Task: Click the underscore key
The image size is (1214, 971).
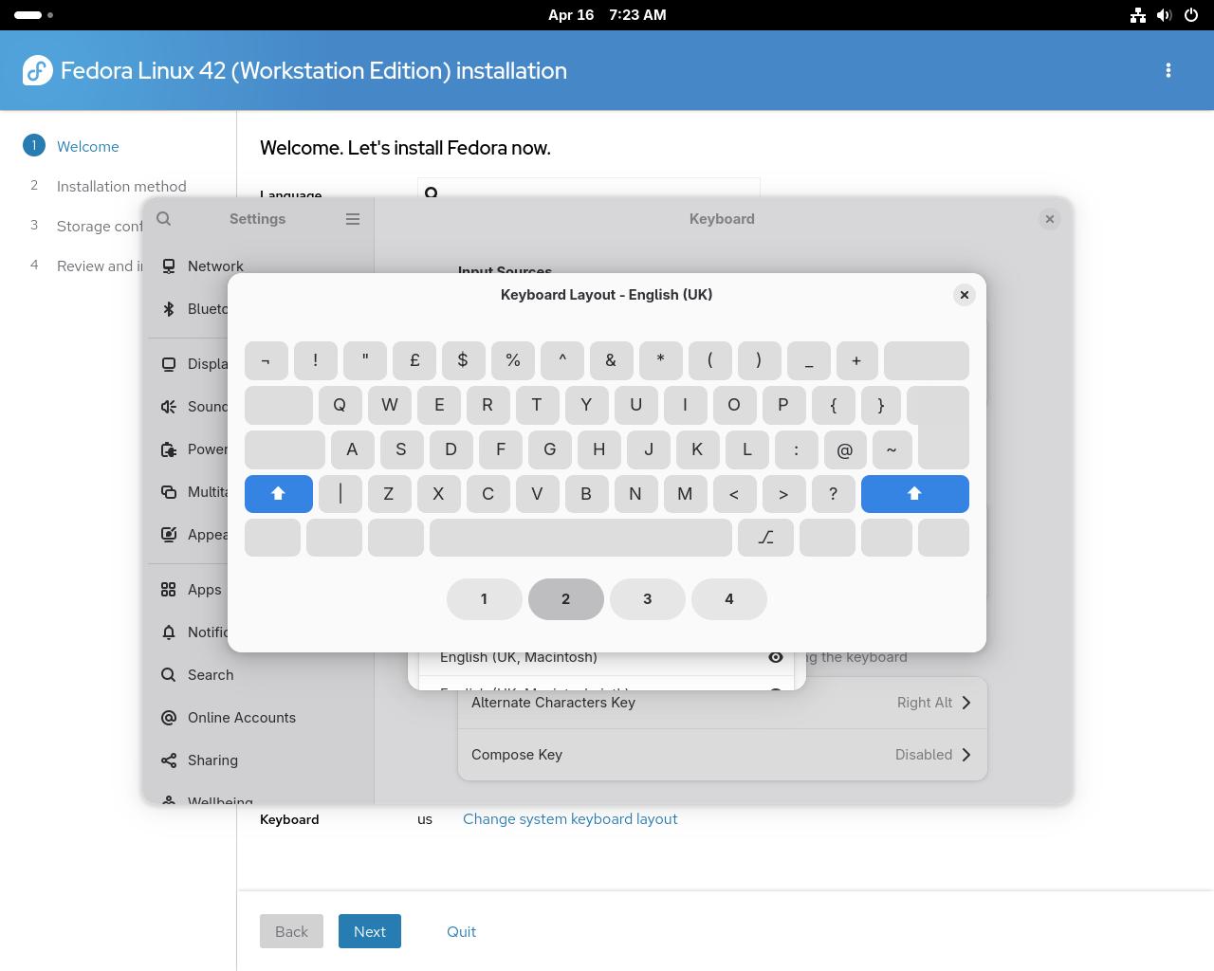Action: point(809,360)
